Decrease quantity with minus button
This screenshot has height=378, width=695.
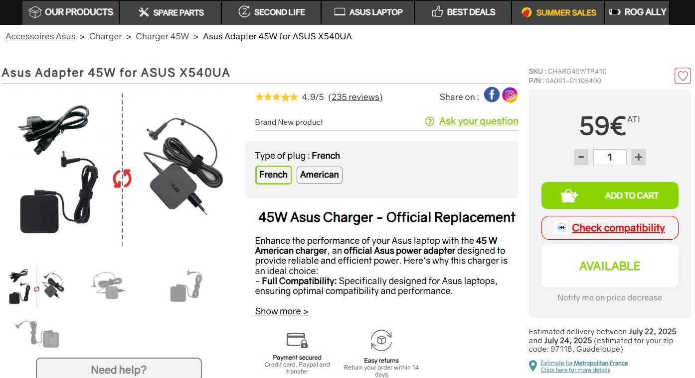pyautogui.click(x=581, y=158)
